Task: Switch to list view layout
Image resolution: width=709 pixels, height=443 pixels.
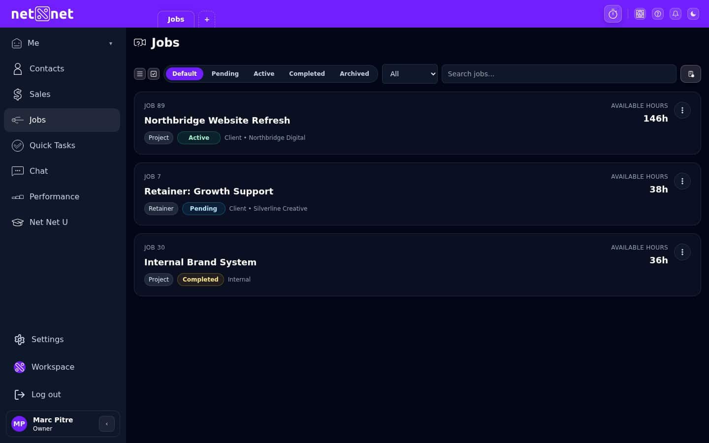Action: click(140, 74)
